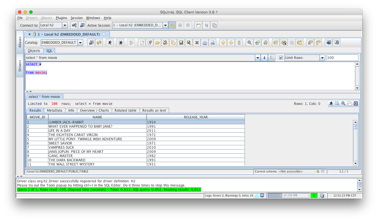Rerun the query from the results toolbar
The width and height of the screenshot is (378, 221).
pos(331,103)
